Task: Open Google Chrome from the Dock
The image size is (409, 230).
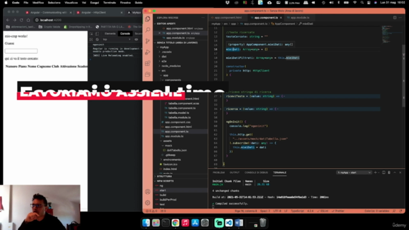Action: coord(175,223)
